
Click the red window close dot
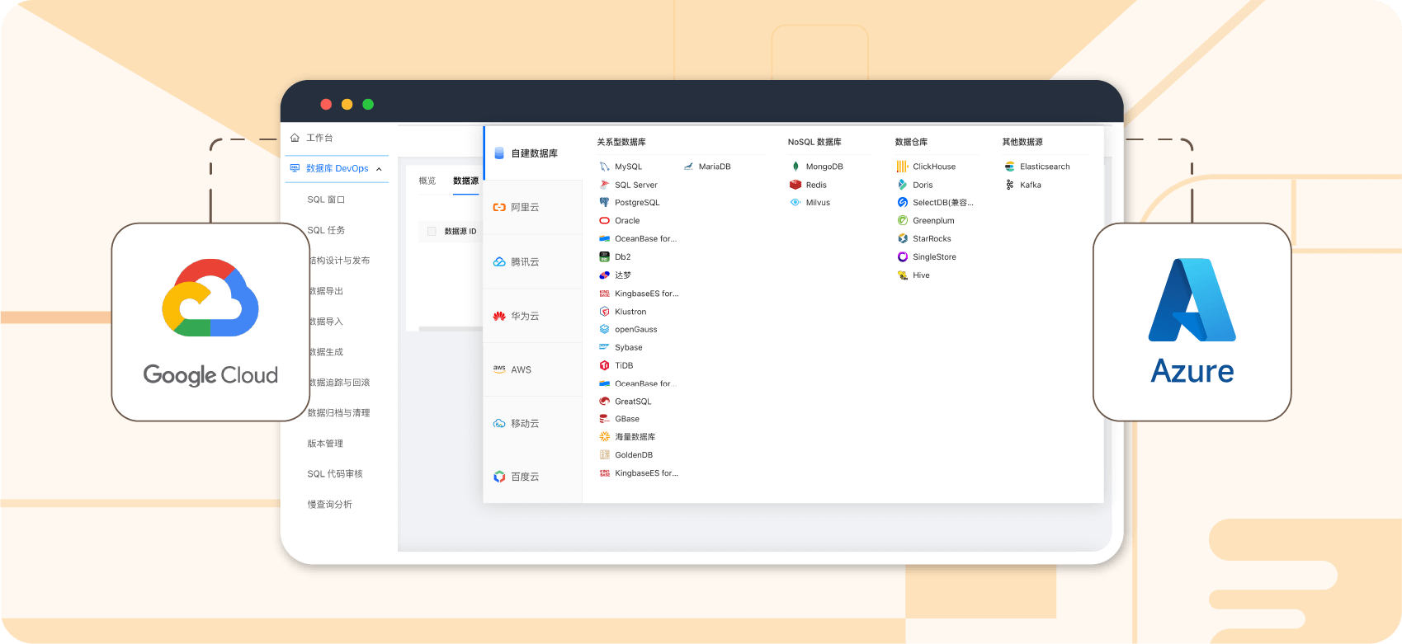(326, 104)
